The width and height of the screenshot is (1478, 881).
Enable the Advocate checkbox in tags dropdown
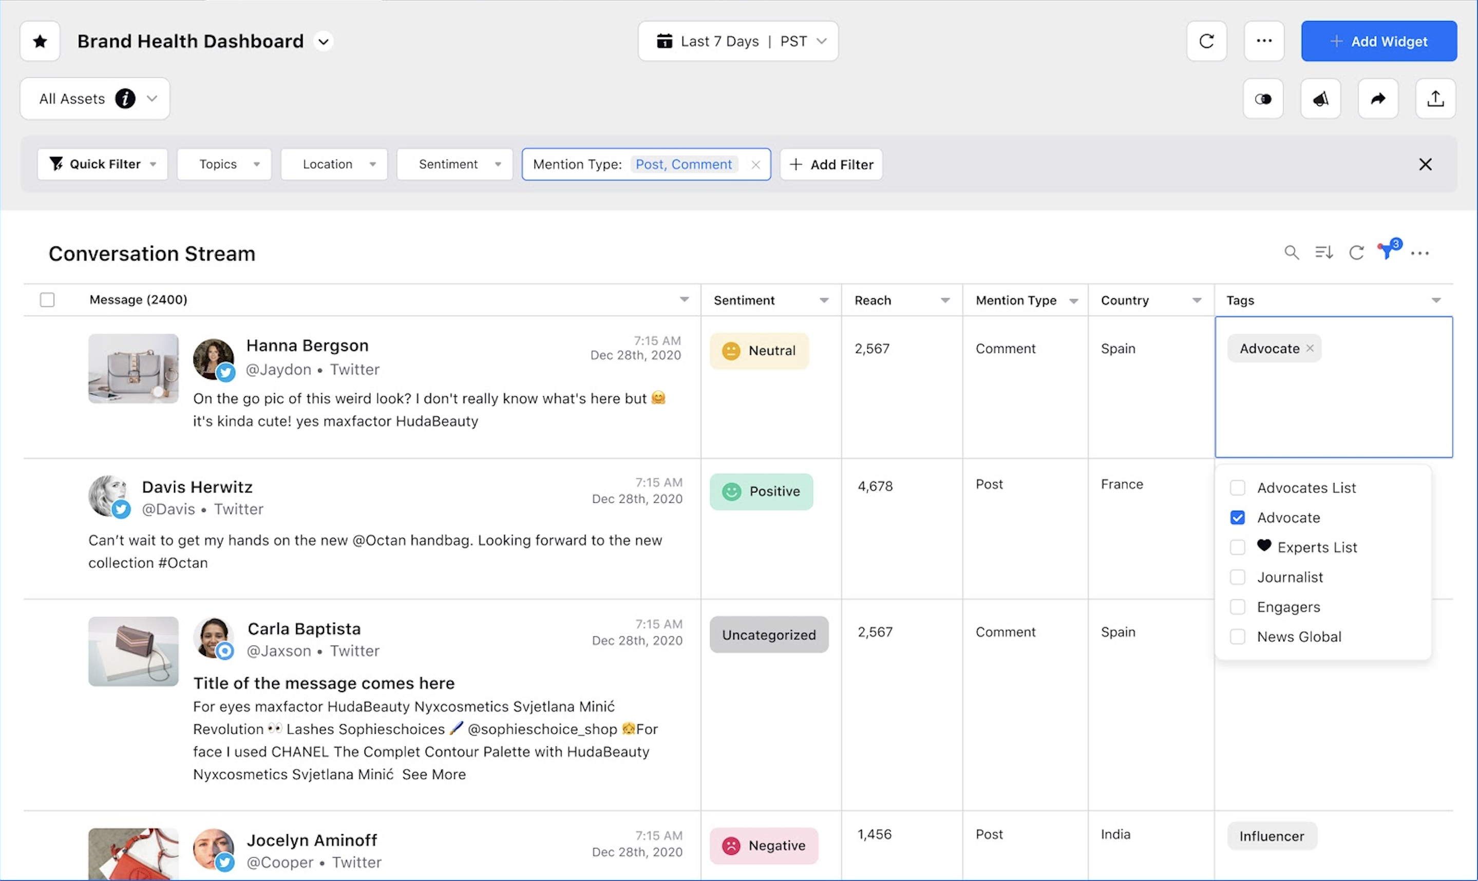click(x=1238, y=517)
